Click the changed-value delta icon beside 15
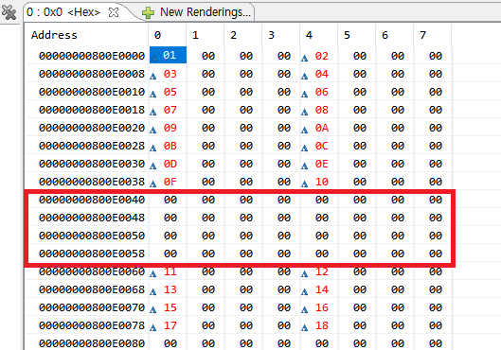The width and height of the screenshot is (501, 350). (153, 309)
